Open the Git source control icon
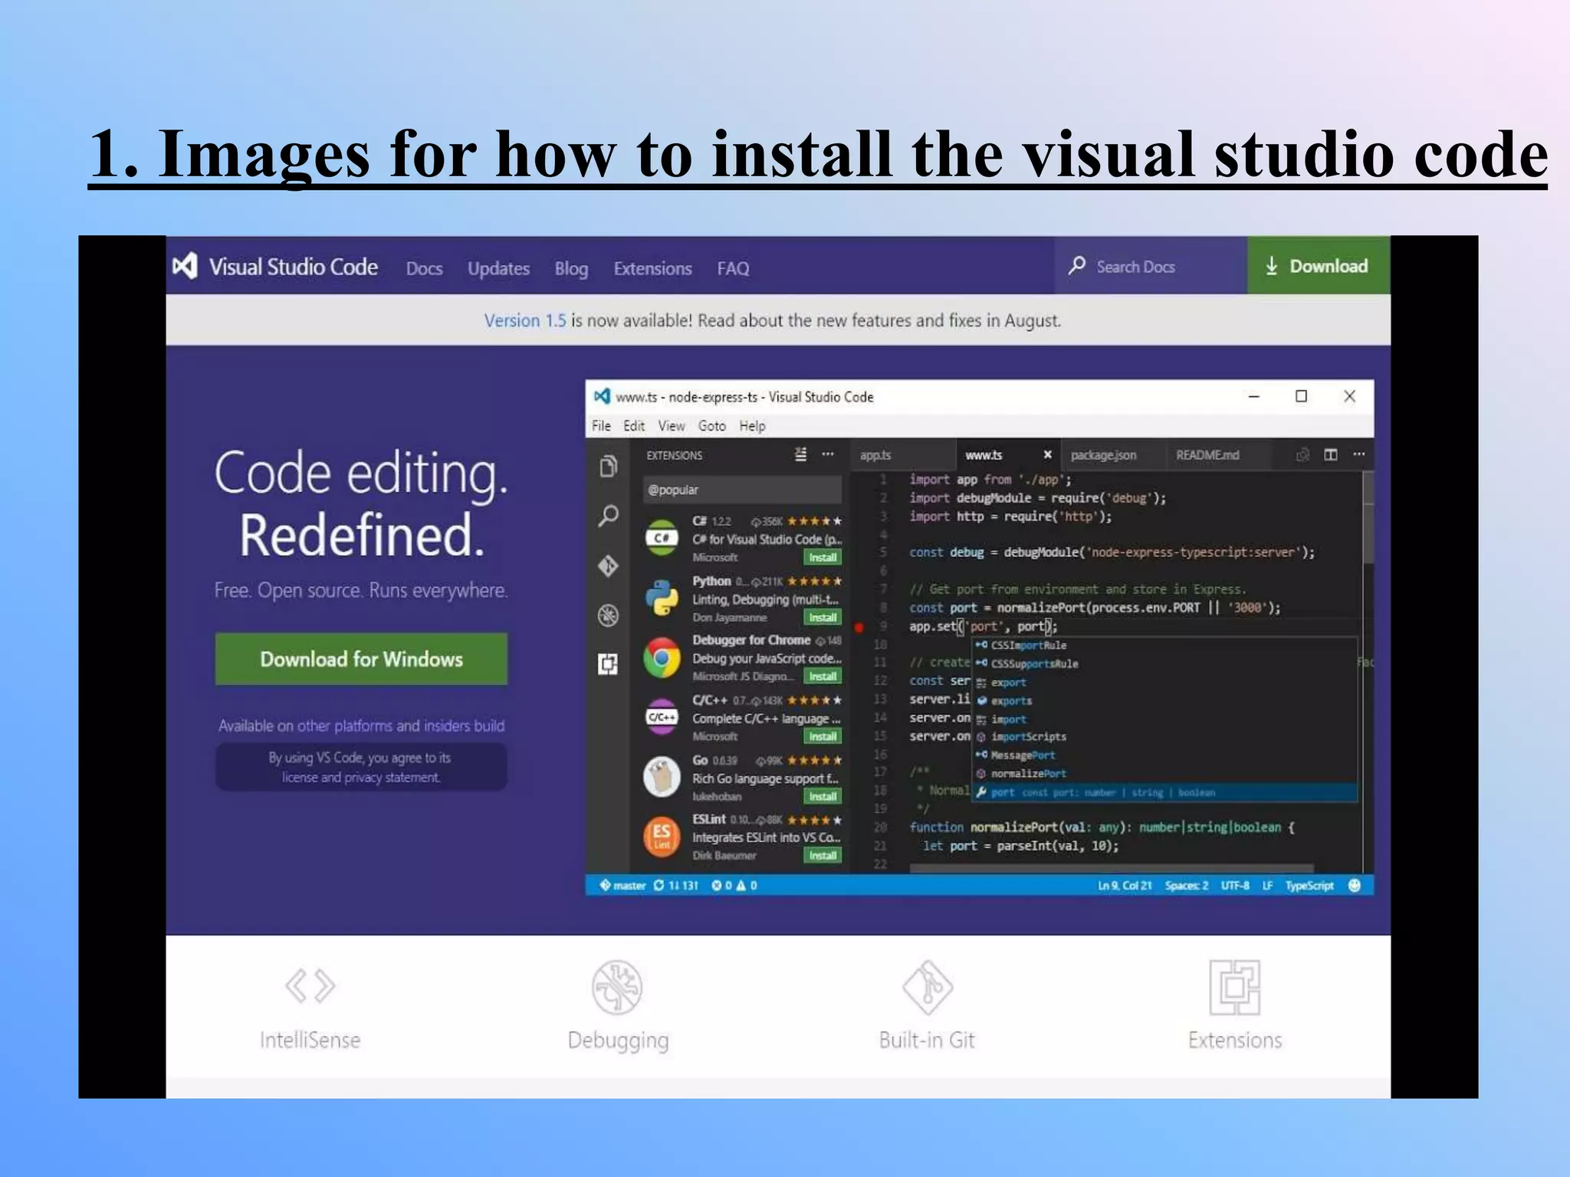Viewport: 1570px width, 1177px height. (x=609, y=566)
